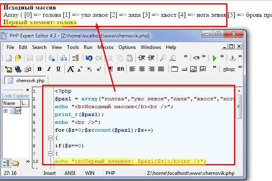
Task: Toggle Italic formatting I icon
Action: [49, 69]
